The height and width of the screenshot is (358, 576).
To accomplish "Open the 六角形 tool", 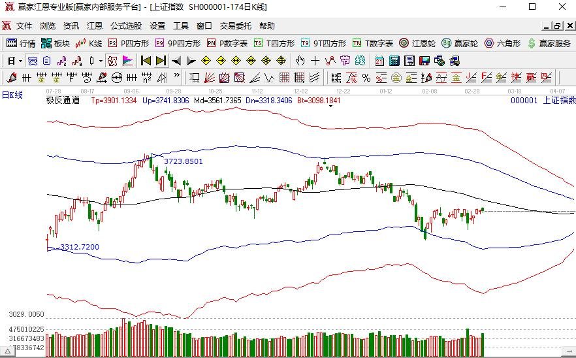I will [x=503, y=43].
